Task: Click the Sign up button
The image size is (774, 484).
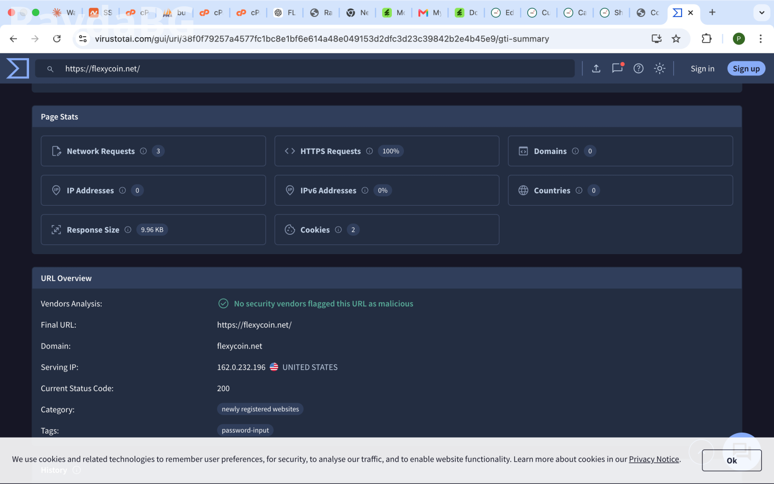Action: (746, 69)
